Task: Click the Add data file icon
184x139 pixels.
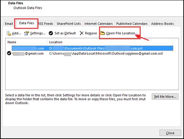Action: pos(8,33)
